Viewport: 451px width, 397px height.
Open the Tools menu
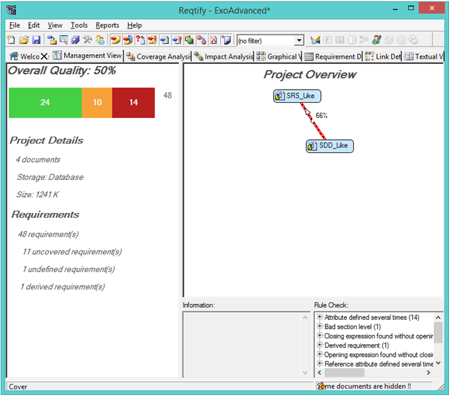point(79,25)
